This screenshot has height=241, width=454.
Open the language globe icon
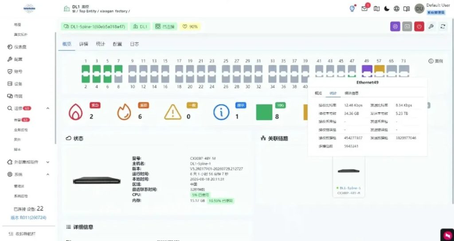[396, 9]
